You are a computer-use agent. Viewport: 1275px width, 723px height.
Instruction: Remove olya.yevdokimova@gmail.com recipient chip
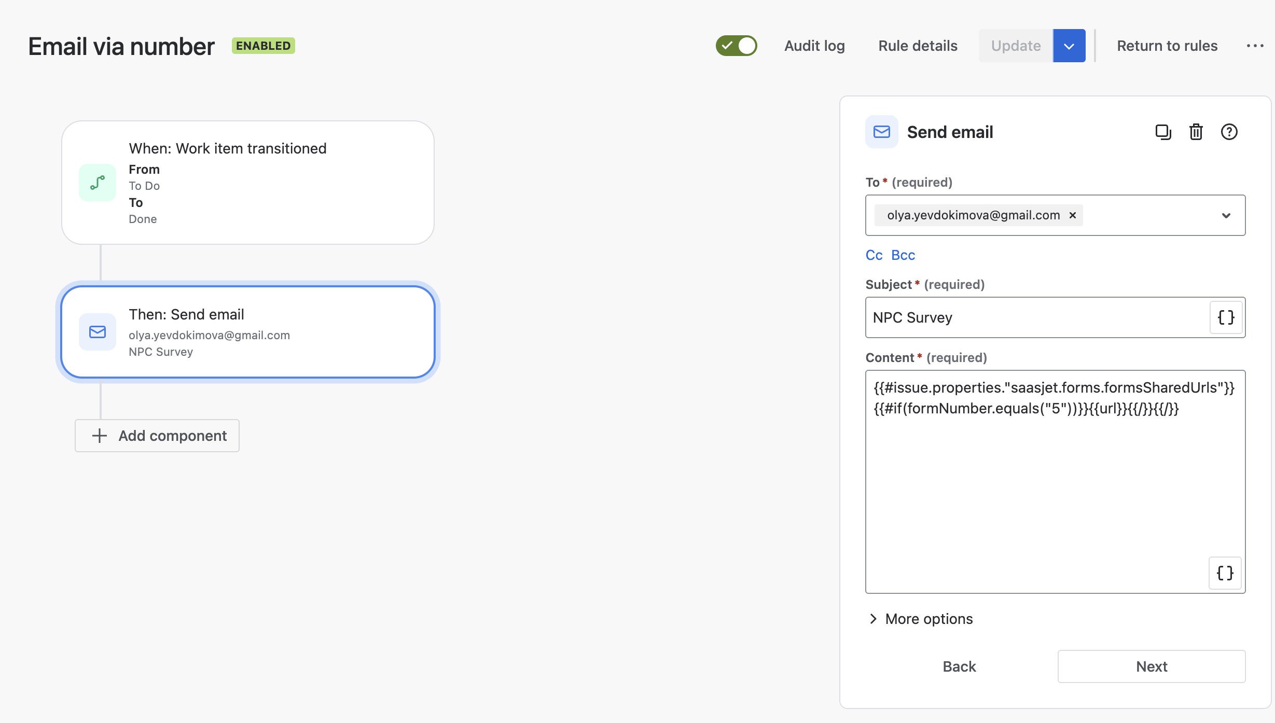pos(1073,215)
